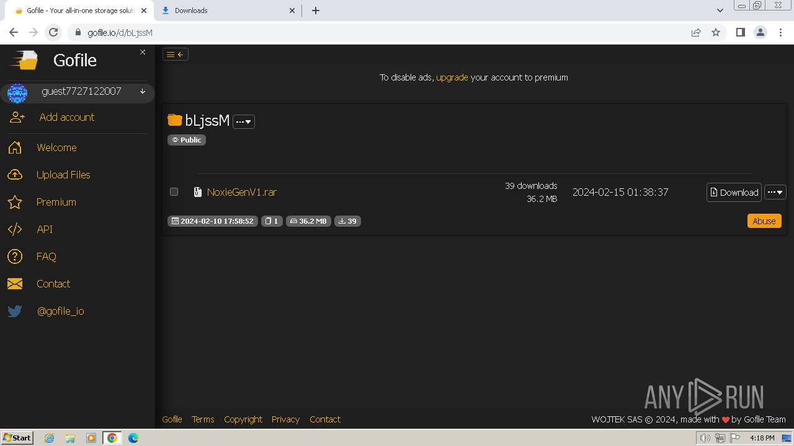Click the volume speaker tray icon
794x446 pixels.
[705, 438]
